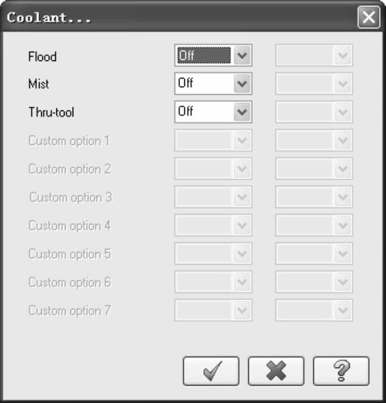Confirm settings with the green checkmark button
The width and height of the screenshot is (386, 403).
click(x=211, y=371)
